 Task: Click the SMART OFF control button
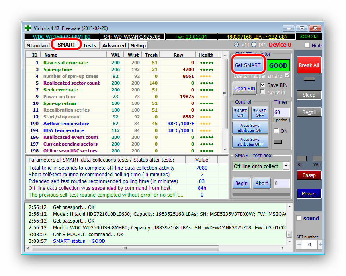pyautogui.click(x=259, y=113)
